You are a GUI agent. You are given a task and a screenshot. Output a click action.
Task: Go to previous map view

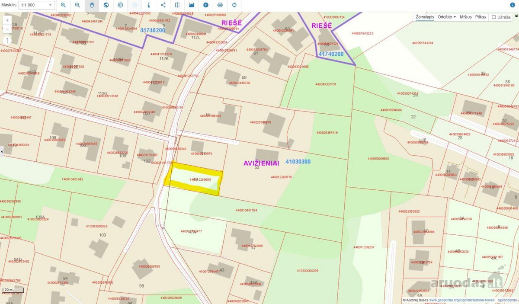point(120,5)
